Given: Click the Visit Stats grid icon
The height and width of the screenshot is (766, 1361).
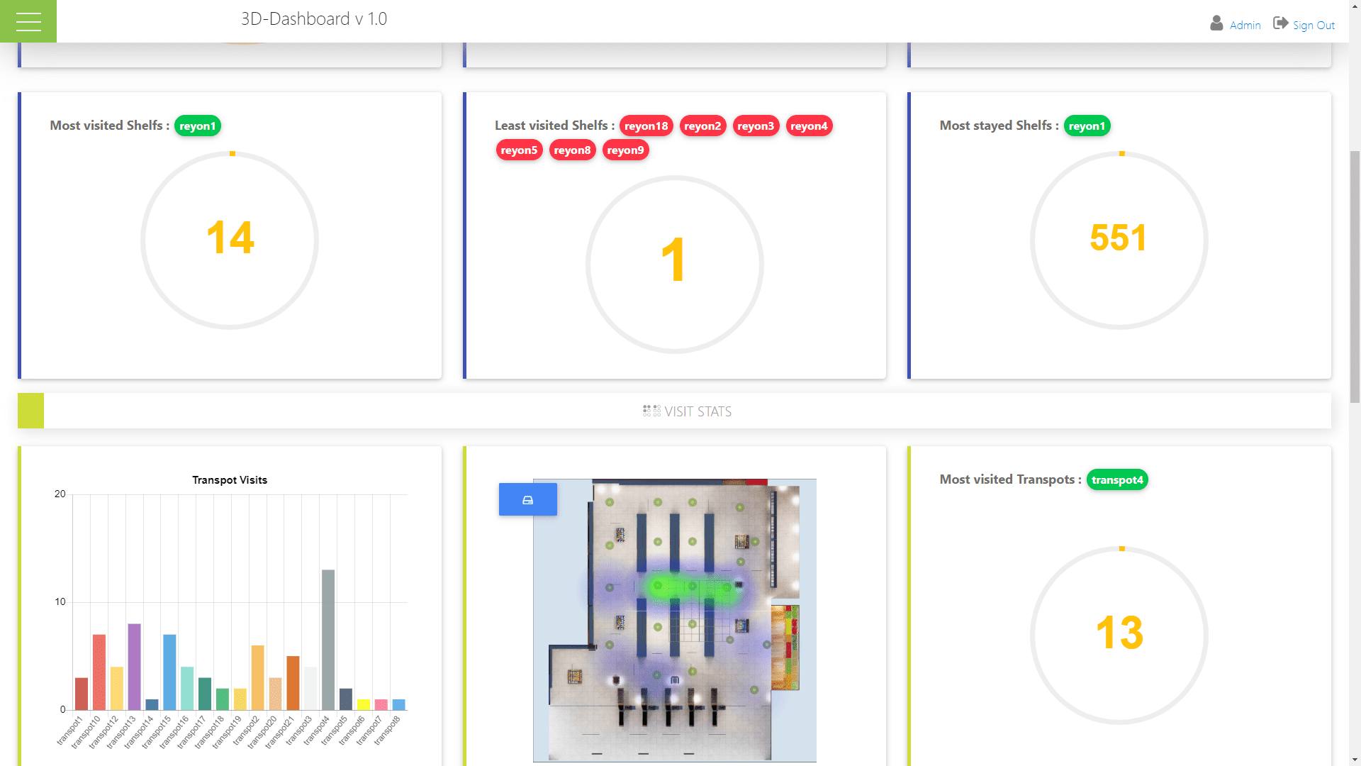Looking at the screenshot, I should (x=651, y=411).
